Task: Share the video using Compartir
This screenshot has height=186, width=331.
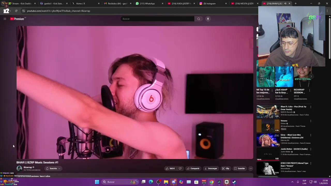Action: (x=193, y=168)
